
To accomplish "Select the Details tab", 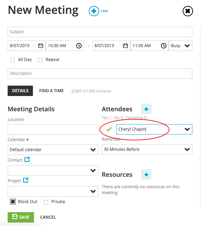I will (20, 91).
